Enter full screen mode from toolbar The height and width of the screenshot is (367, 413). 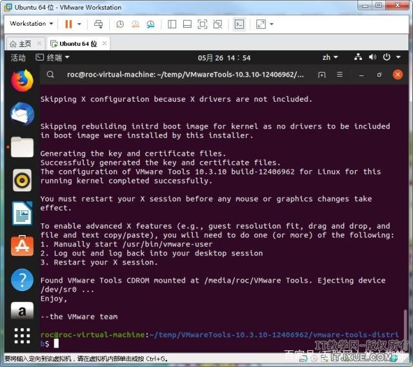(x=202, y=24)
